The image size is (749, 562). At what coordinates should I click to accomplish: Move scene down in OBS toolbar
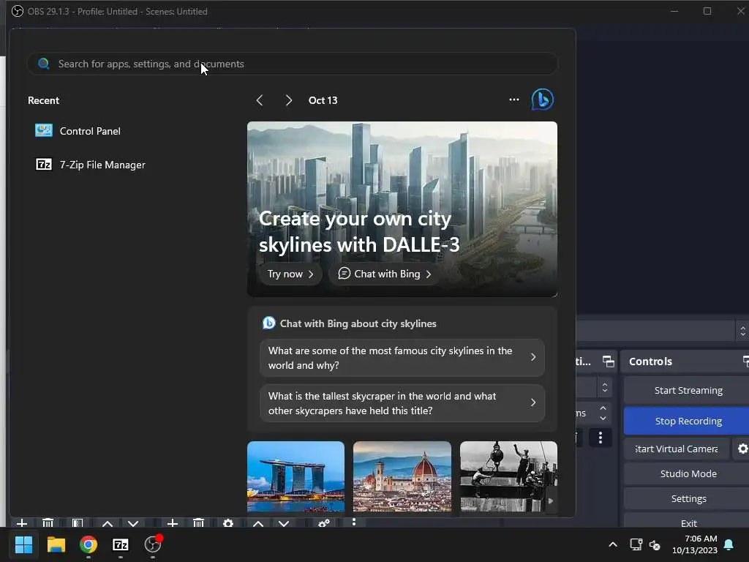tap(133, 523)
